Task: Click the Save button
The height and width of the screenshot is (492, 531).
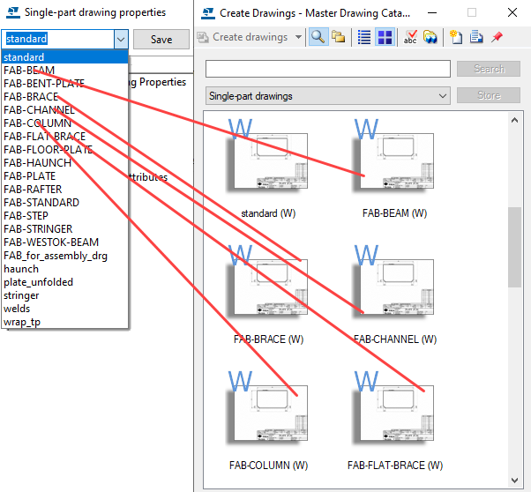Action: click(x=161, y=40)
